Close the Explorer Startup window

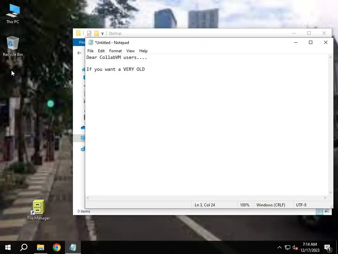click(324, 33)
